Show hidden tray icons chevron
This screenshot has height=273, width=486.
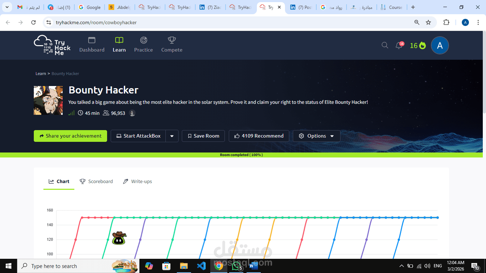click(x=402, y=266)
